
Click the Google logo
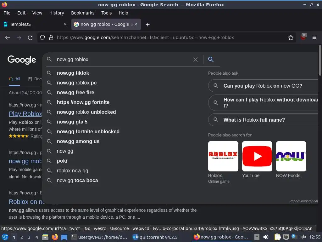pos(22,60)
